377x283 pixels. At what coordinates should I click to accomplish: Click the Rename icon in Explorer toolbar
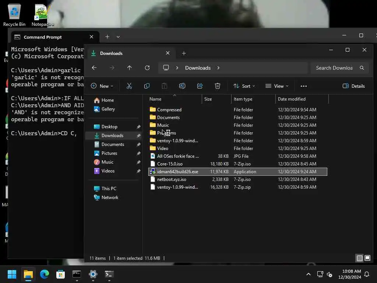[x=182, y=86]
